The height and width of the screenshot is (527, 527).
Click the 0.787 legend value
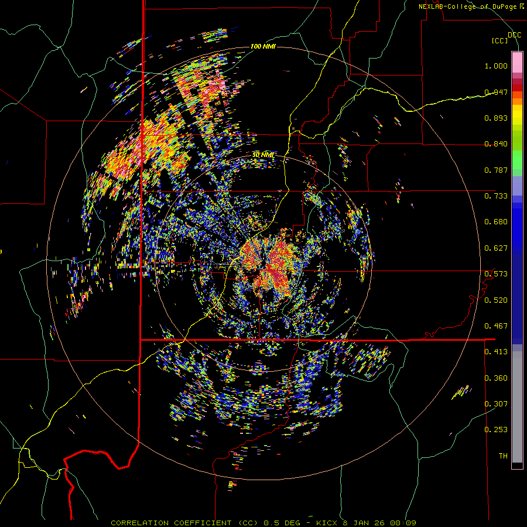click(x=496, y=170)
